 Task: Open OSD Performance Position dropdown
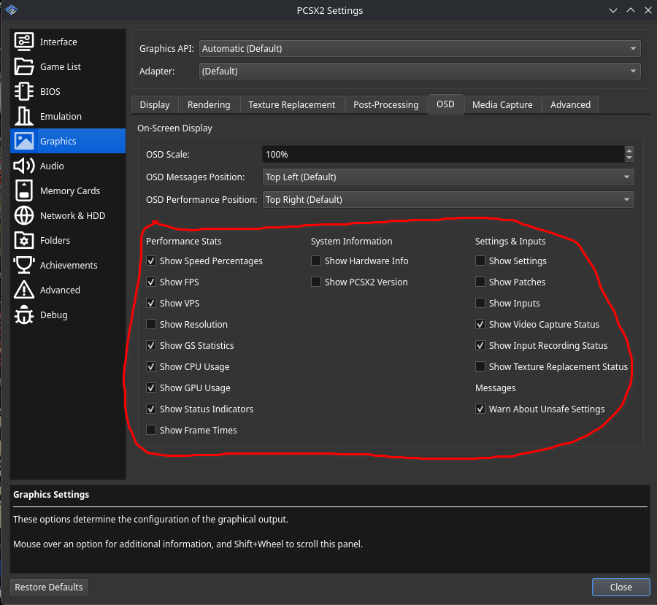[x=448, y=199]
